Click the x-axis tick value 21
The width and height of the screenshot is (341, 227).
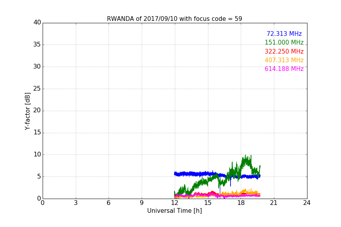[274, 203]
